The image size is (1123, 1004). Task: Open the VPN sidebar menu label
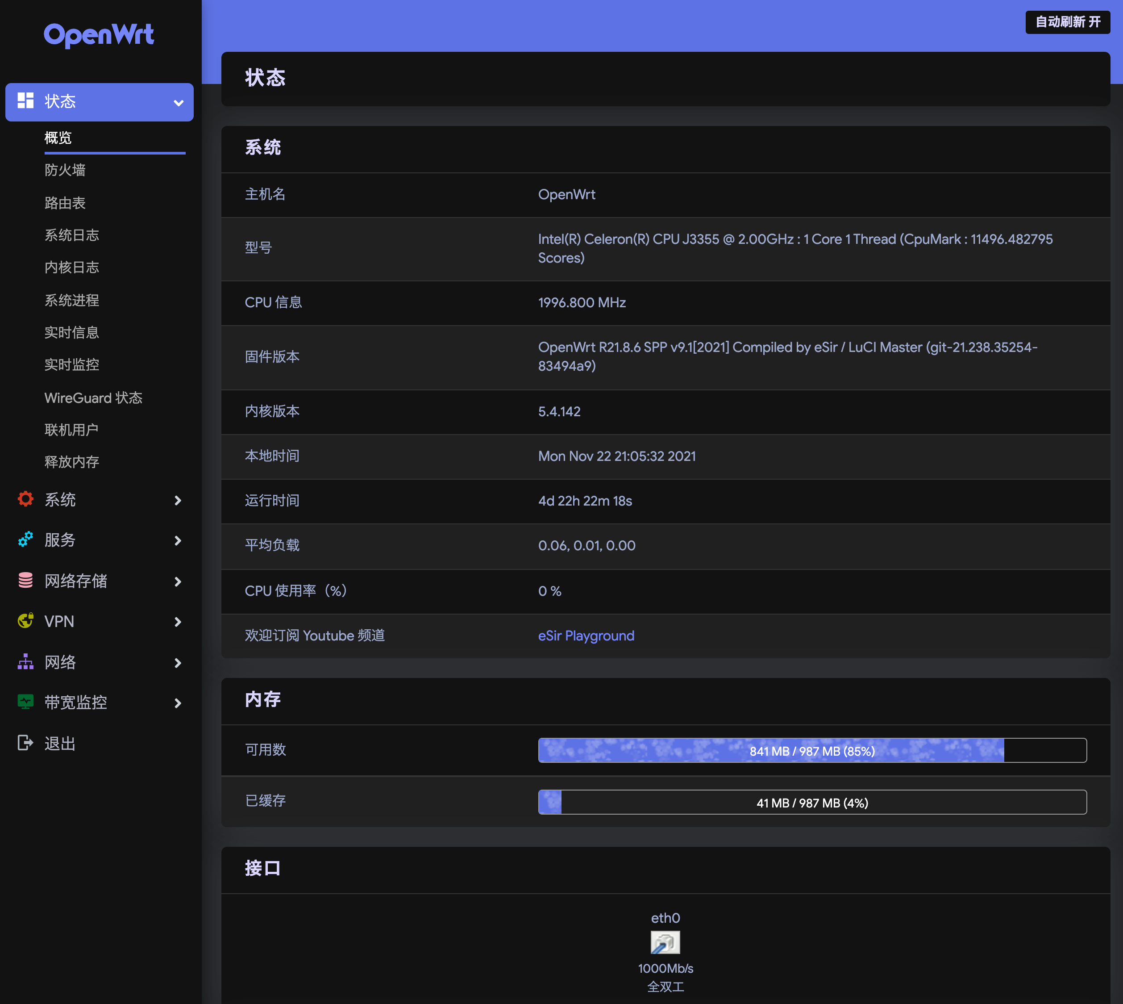click(59, 622)
